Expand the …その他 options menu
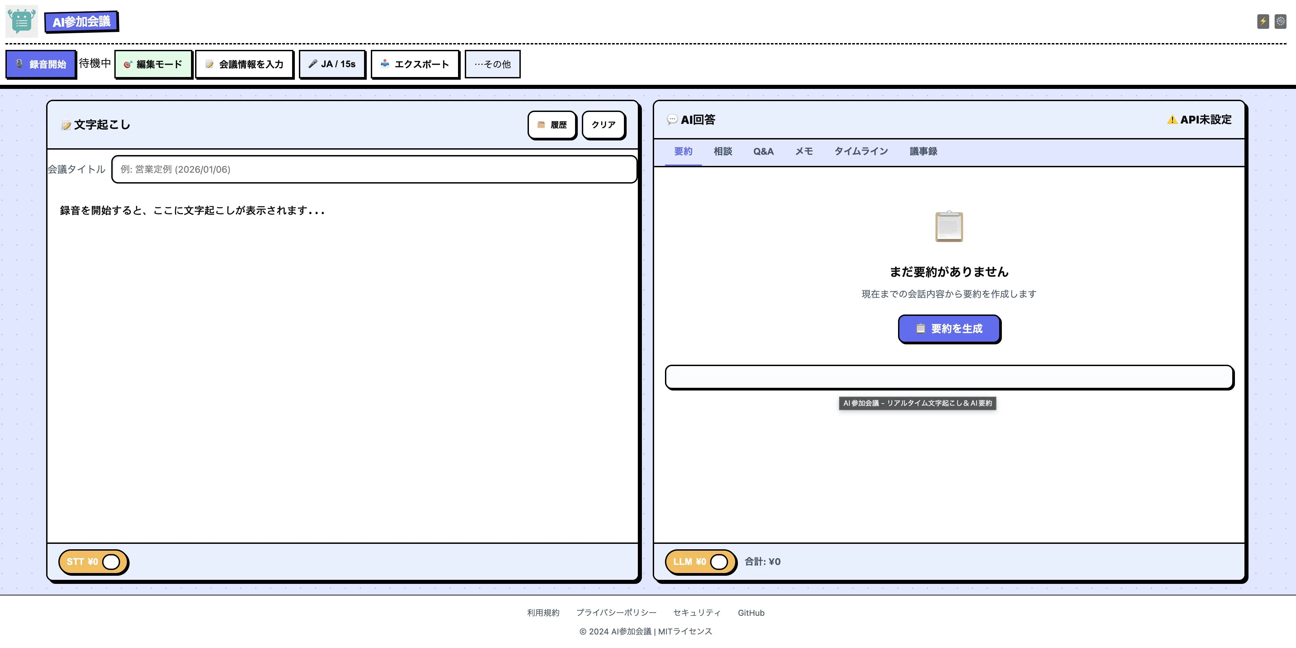This screenshot has height=648, width=1296. (493, 64)
